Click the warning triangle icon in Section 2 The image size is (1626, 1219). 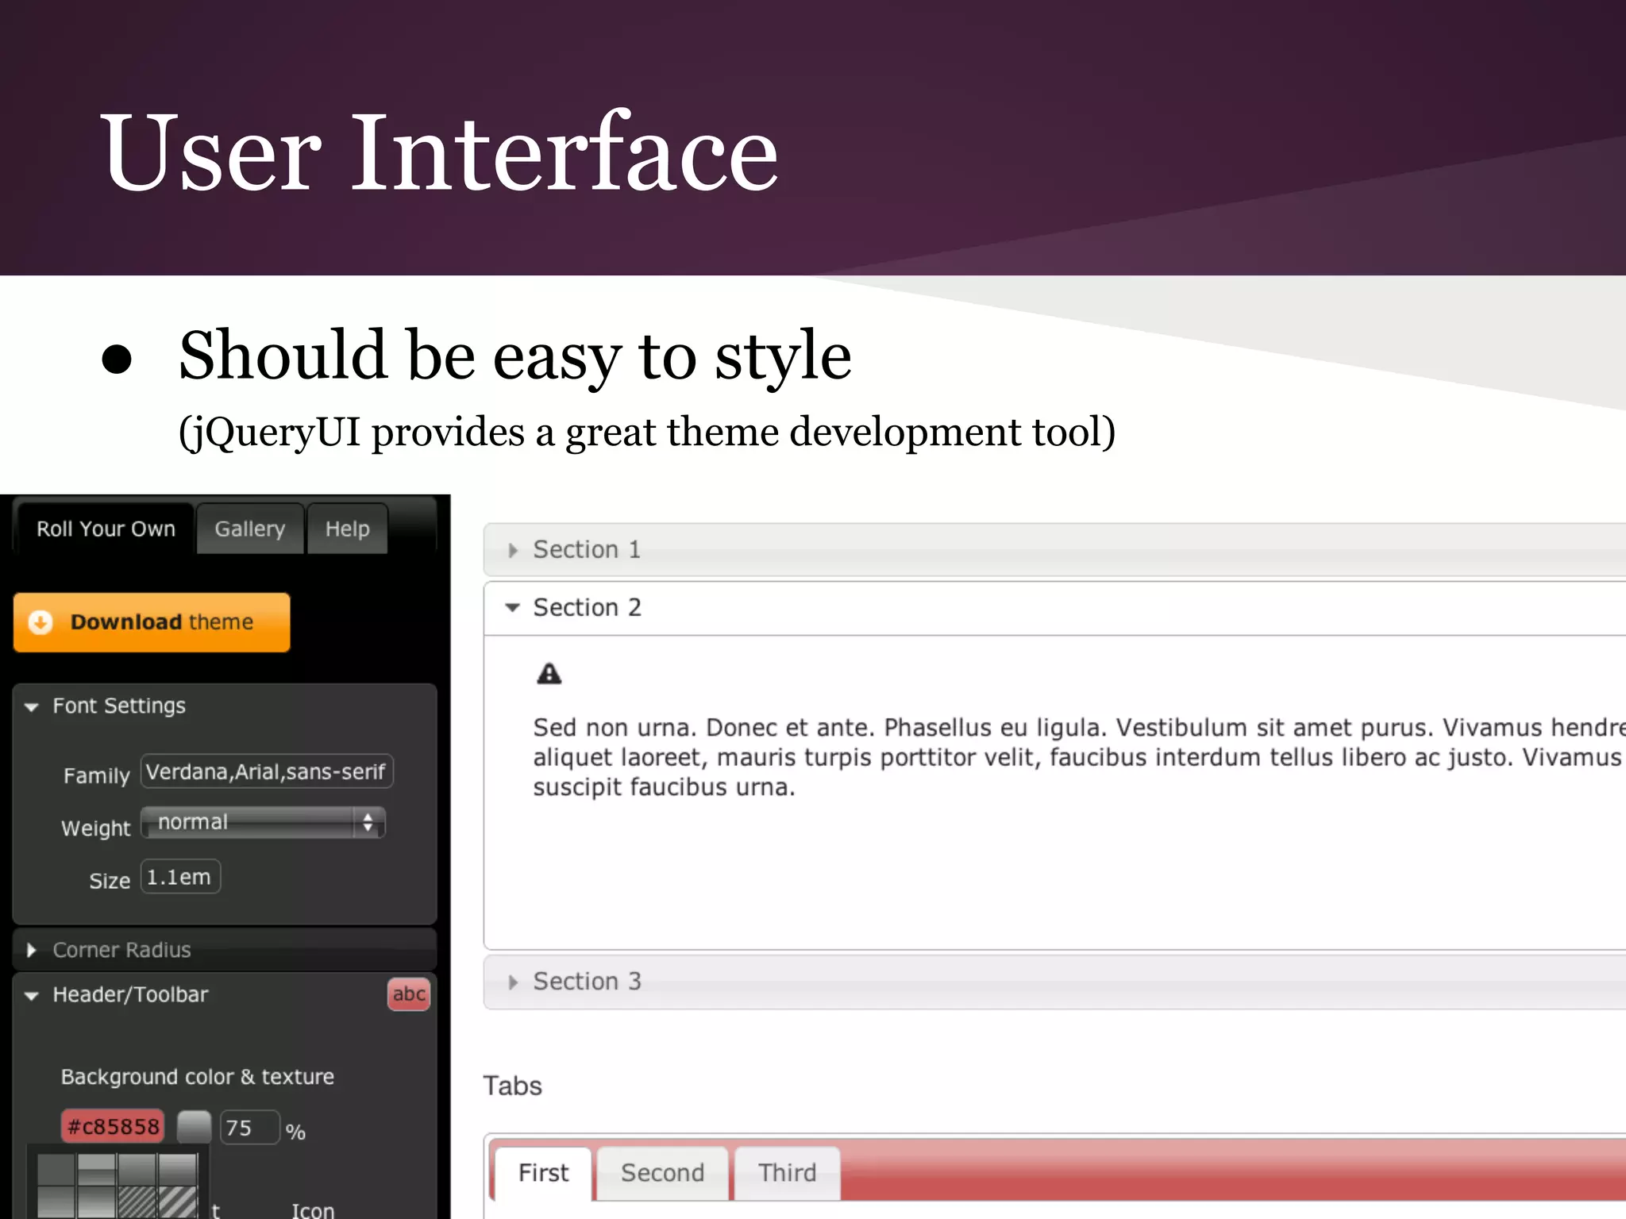tap(549, 675)
